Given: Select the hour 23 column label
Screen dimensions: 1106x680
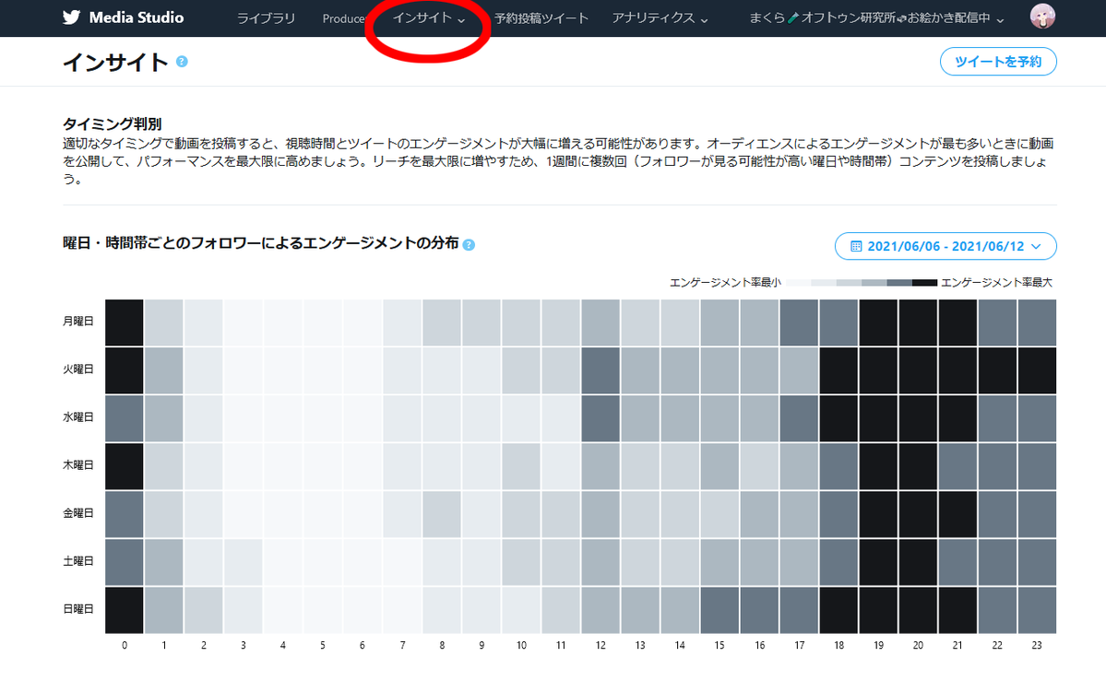Looking at the screenshot, I should point(1037,646).
